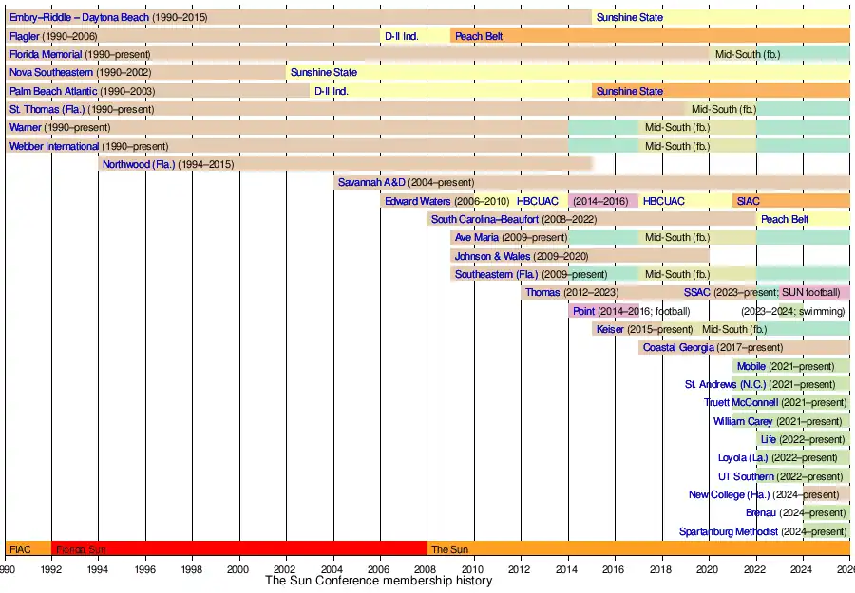Click the Loyola (La.) link

(x=743, y=458)
